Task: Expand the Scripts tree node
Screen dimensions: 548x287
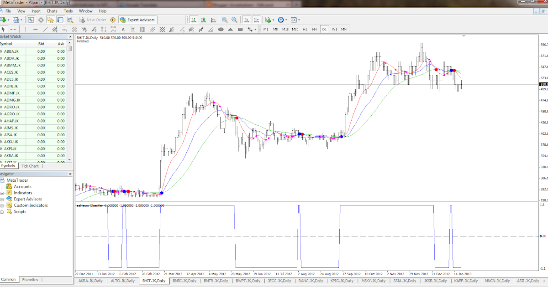Action: pos(2,211)
